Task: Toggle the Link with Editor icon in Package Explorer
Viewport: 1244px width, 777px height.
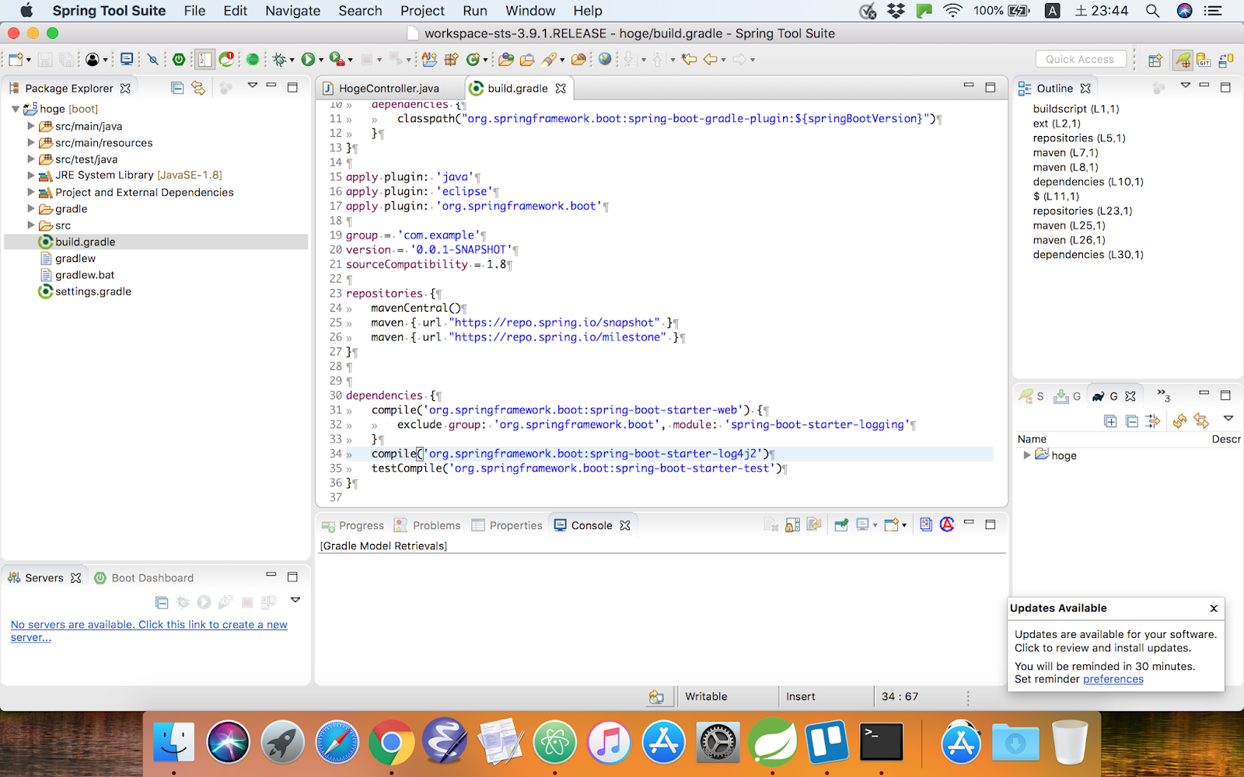Action: tap(198, 88)
